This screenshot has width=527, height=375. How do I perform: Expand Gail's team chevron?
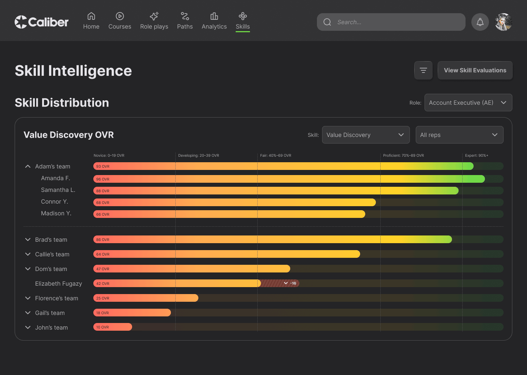click(28, 313)
